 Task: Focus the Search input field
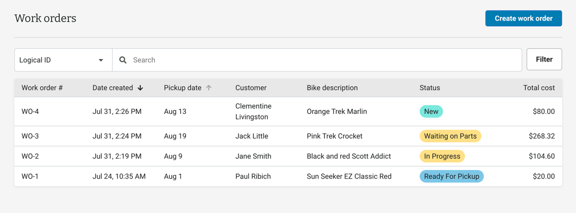point(324,60)
